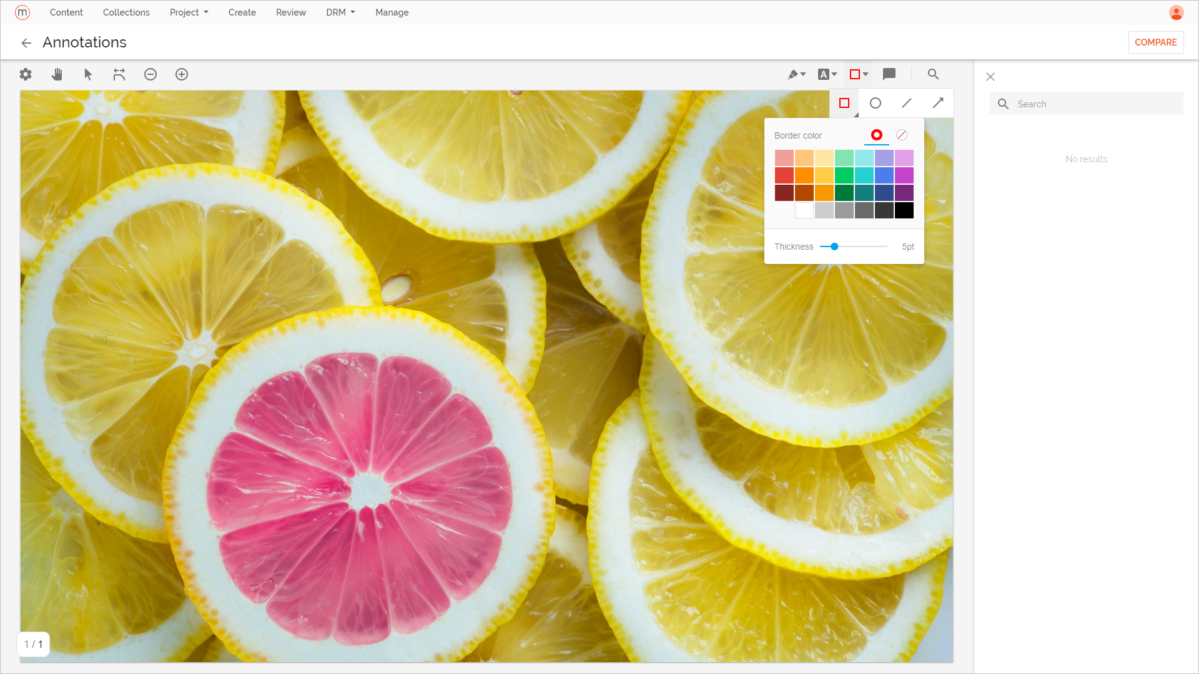The width and height of the screenshot is (1199, 674).
Task: Pick the navy blue color swatch
Action: tap(884, 193)
